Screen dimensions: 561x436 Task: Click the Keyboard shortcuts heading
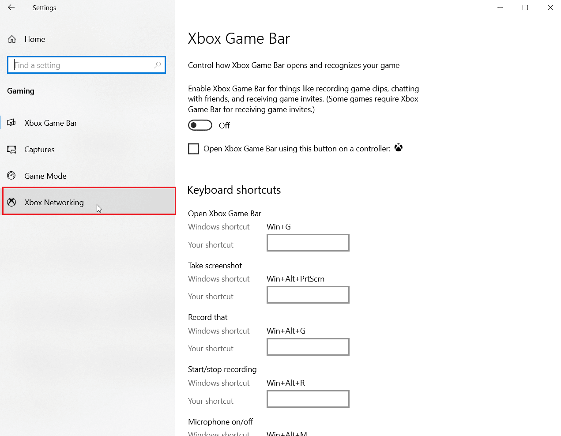pyautogui.click(x=234, y=190)
